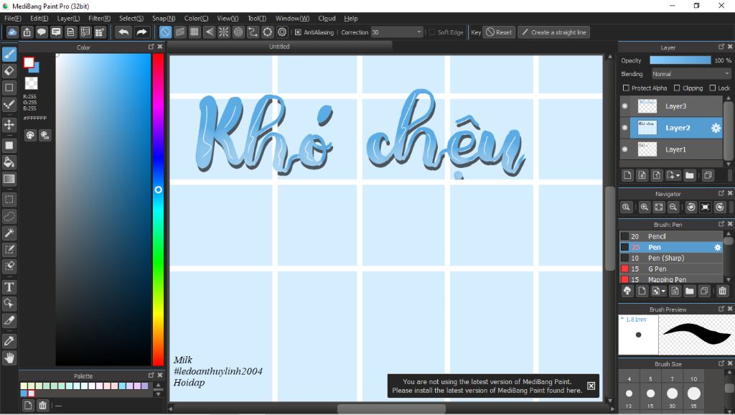Create a new layer folder
This screenshot has width=735, height=415.
pos(690,175)
